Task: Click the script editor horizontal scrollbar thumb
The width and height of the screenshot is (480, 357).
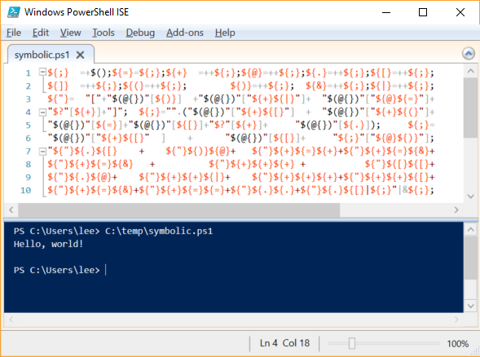Action: pos(179,209)
